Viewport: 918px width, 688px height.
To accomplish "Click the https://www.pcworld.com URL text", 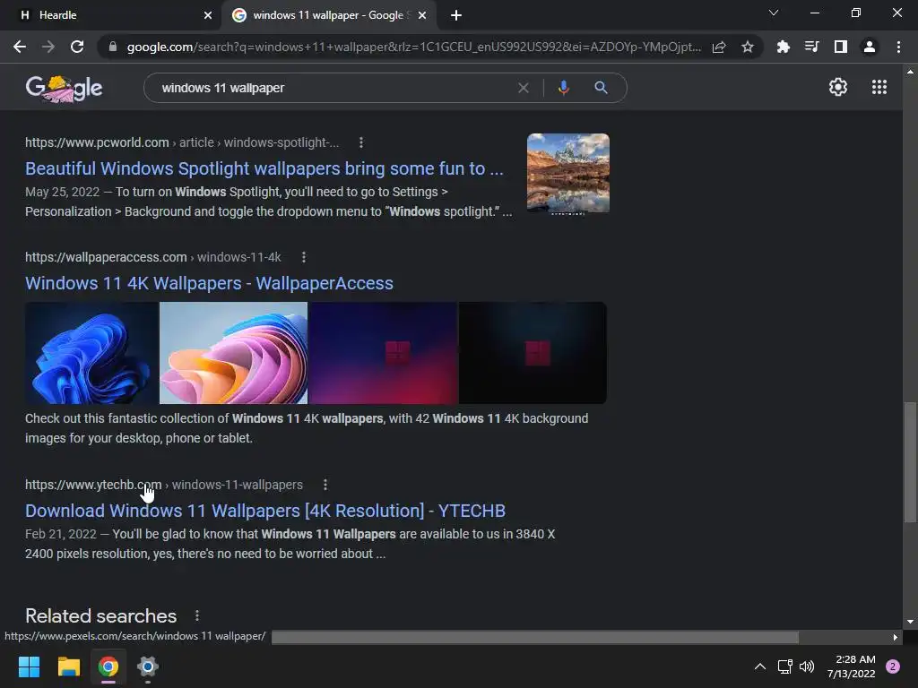I will (x=97, y=142).
